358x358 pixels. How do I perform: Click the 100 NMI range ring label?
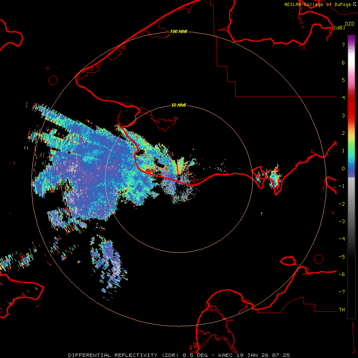[x=179, y=31]
